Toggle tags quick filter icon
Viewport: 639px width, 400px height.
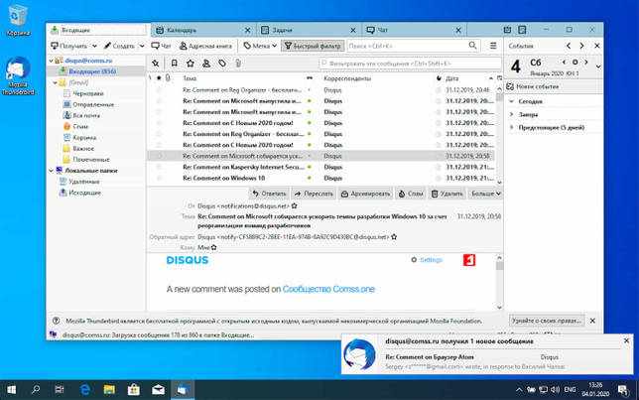pyautogui.click(x=222, y=64)
